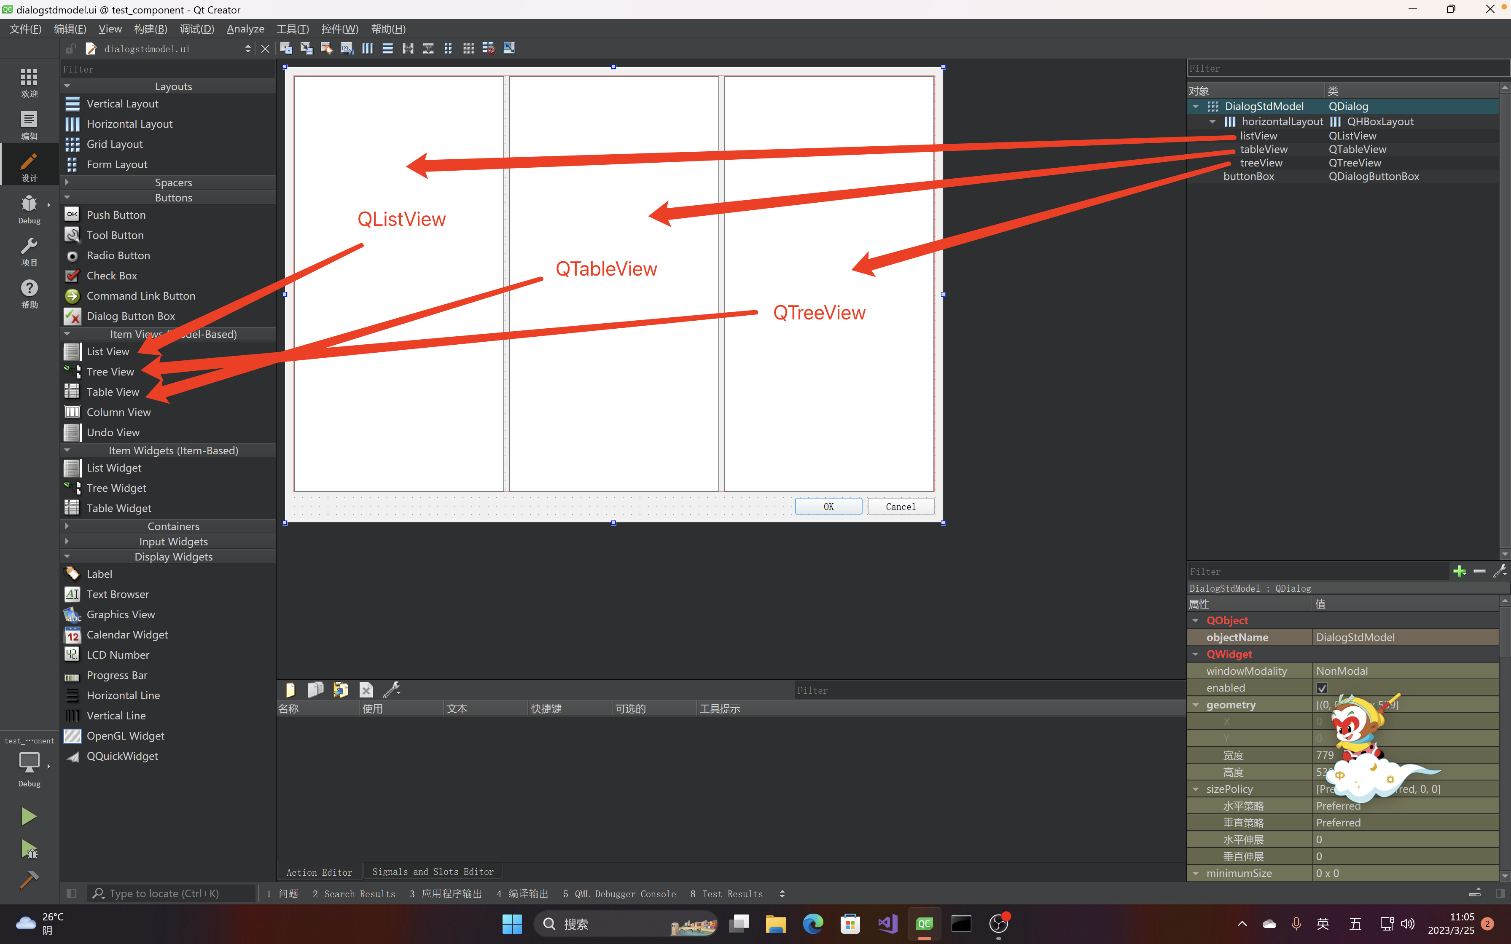Open the Search Results output pane
The image size is (1511, 944).
(x=353, y=893)
